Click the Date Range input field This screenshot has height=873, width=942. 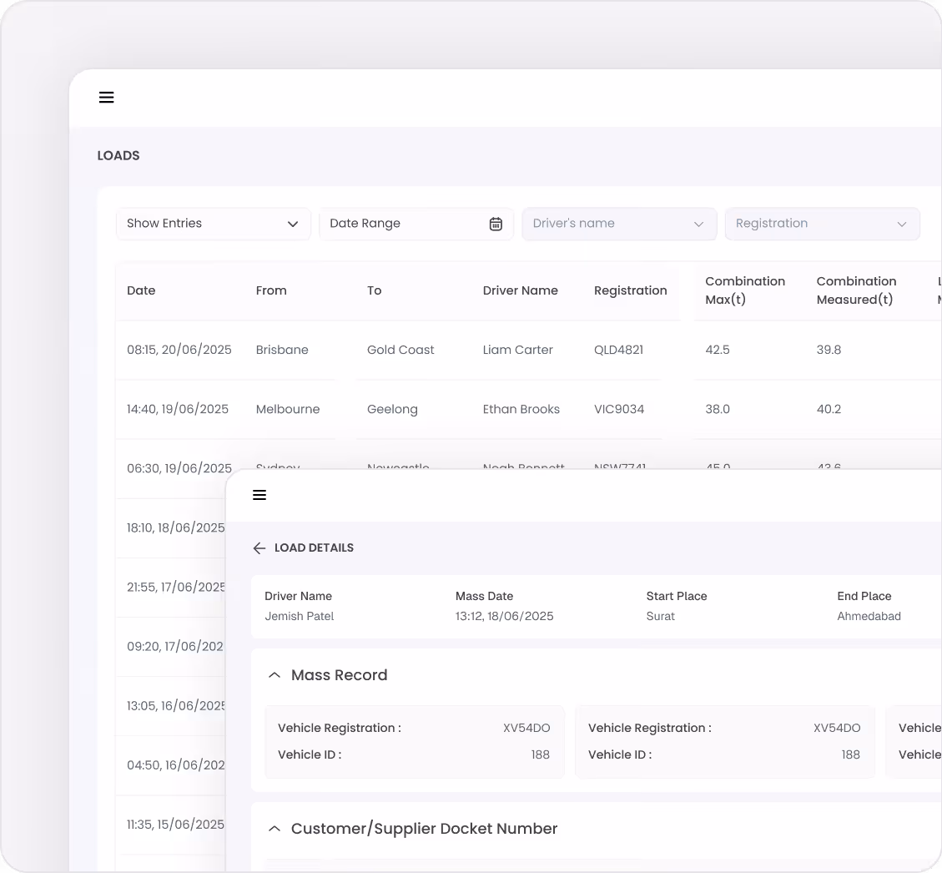click(416, 225)
